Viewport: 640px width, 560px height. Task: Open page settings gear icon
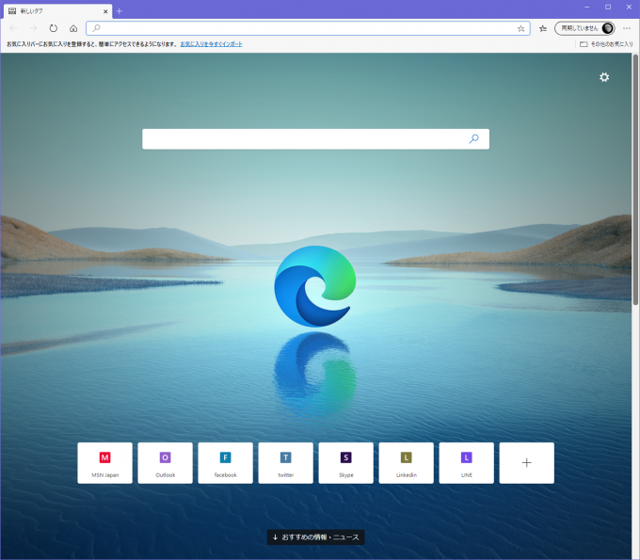click(604, 77)
